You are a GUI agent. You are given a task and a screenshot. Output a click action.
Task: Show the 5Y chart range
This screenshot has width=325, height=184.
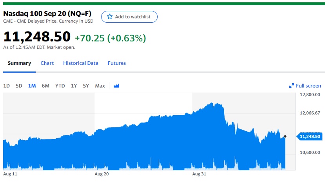pos(86,86)
